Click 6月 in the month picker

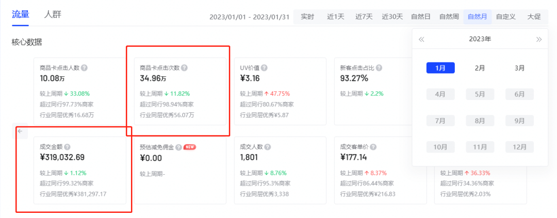[x=520, y=94]
